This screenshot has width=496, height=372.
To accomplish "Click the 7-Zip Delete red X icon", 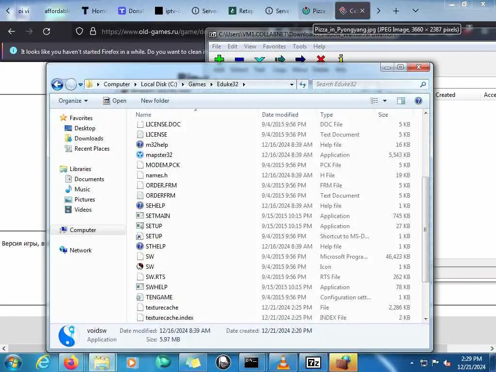I will (x=321, y=59).
